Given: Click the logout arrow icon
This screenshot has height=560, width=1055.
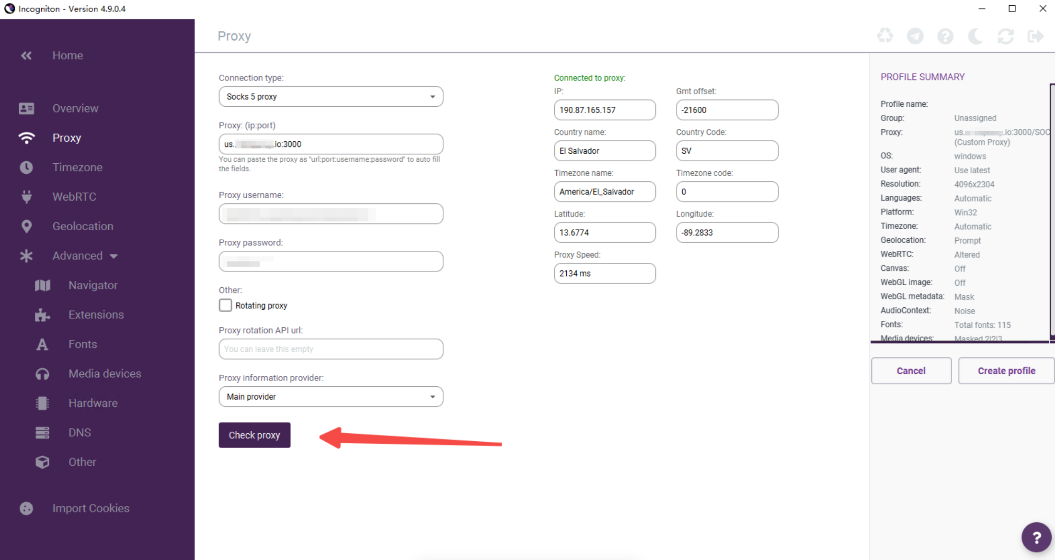Looking at the screenshot, I should click(1035, 36).
